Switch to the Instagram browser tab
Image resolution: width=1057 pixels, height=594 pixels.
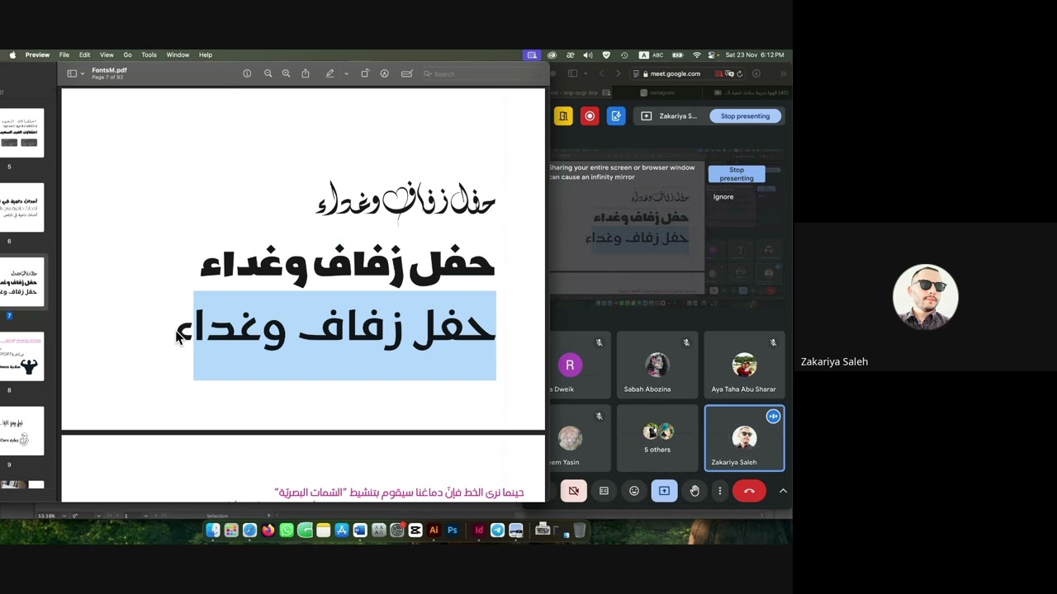click(x=658, y=92)
